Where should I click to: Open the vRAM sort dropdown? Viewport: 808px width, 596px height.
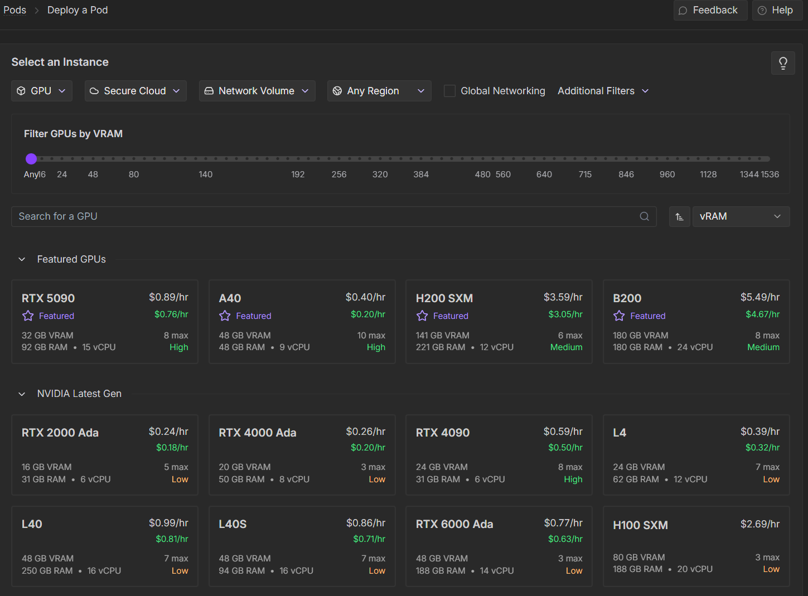click(741, 217)
